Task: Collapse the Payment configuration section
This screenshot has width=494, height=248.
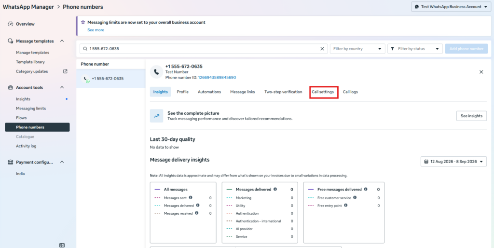Action: tap(62, 162)
